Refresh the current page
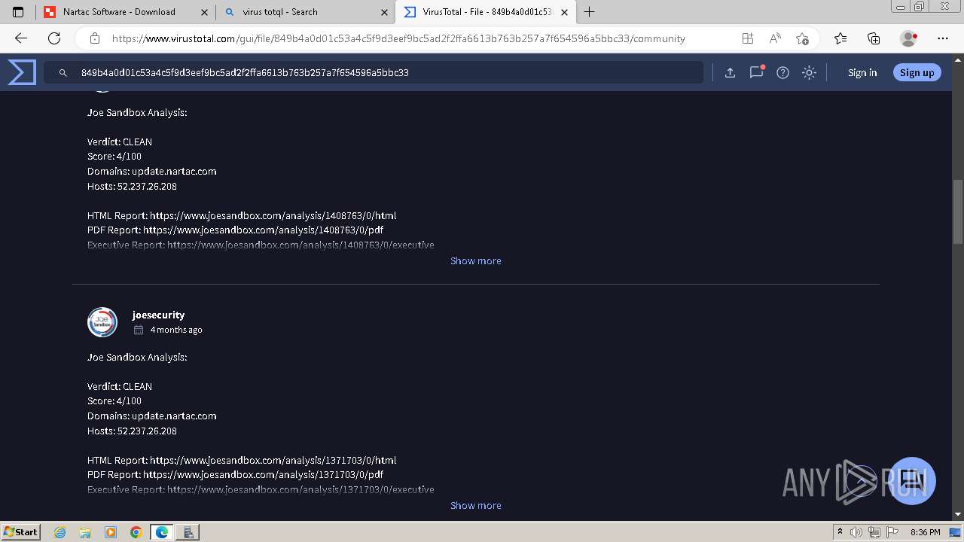 54,38
